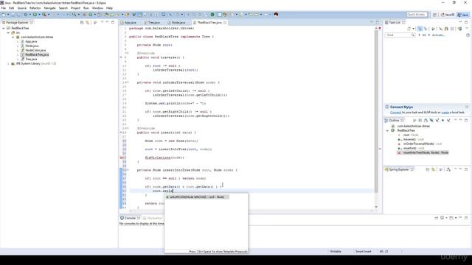Expand JRE System Library node

click(8, 64)
